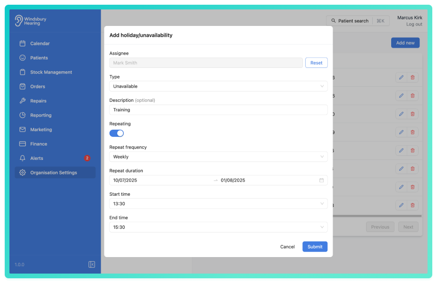Click the start date 10/07/2025
This screenshot has width=437, height=283.
click(x=125, y=180)
